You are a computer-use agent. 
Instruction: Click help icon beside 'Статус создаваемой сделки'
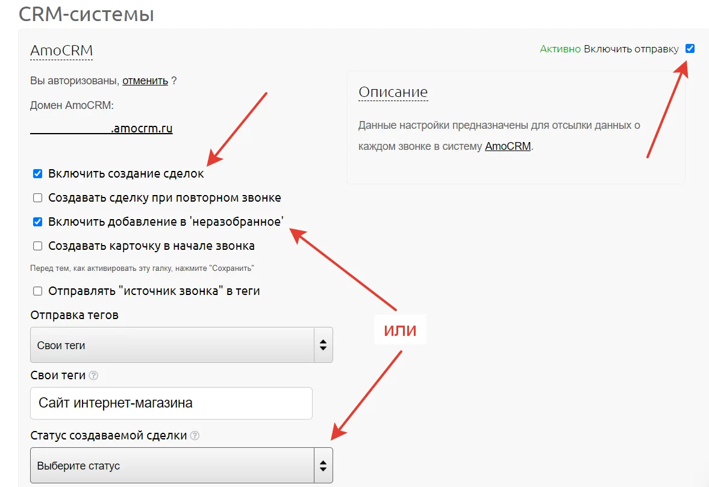click(195, 435)
